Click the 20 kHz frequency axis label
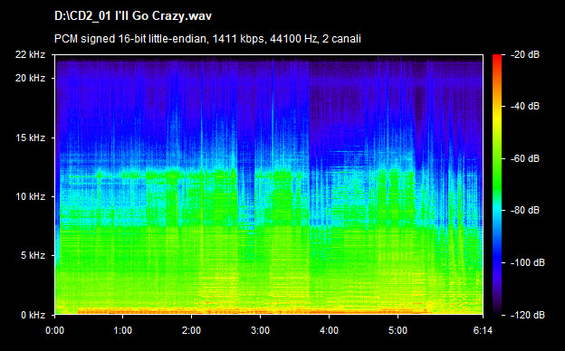 (x=30, y=78)
